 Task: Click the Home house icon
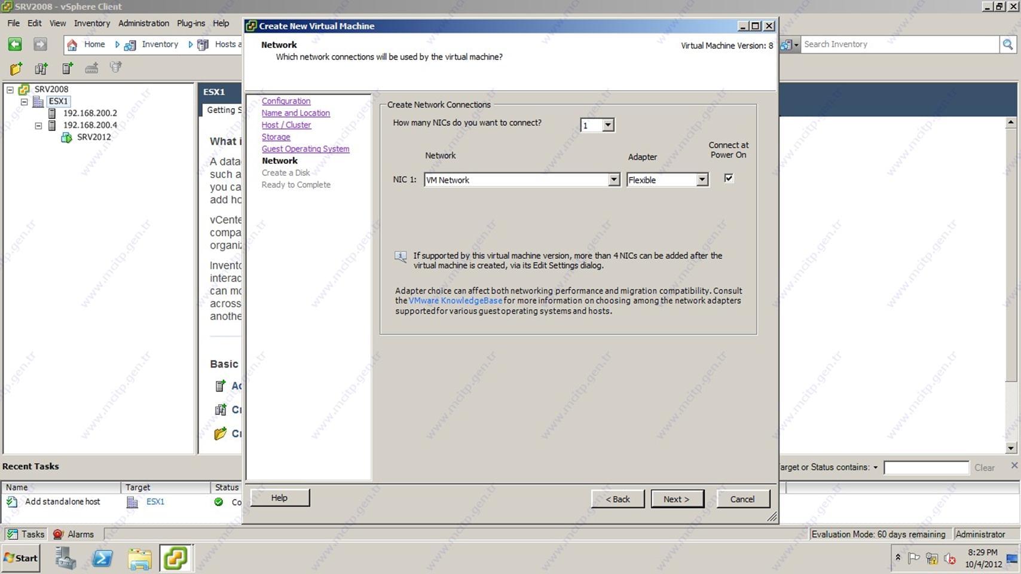click(x=72, y=44)
